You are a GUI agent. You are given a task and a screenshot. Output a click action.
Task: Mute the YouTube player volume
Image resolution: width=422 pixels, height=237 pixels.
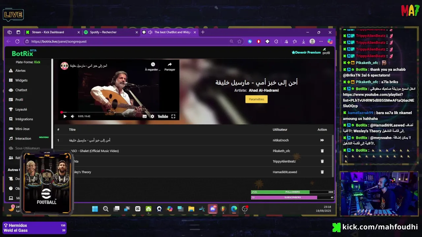point(73,116)
